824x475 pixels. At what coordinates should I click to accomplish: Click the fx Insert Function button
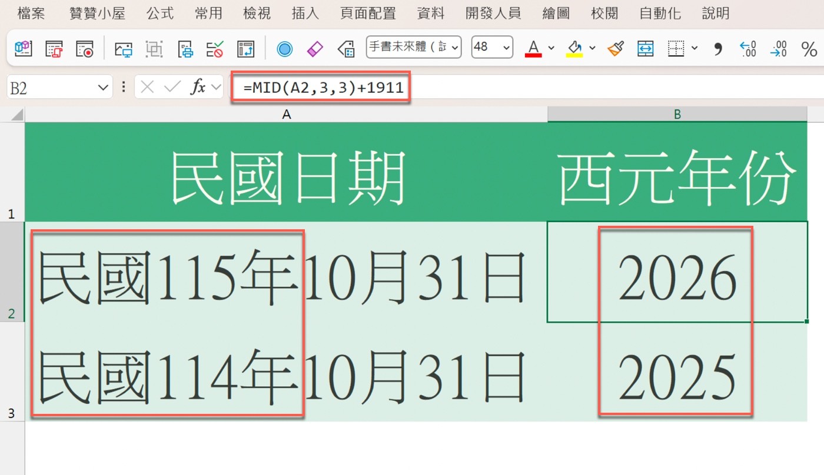click(198, 88)
